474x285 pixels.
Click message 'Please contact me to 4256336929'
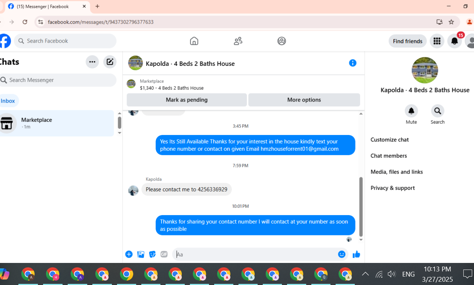[x=187, y=189]
